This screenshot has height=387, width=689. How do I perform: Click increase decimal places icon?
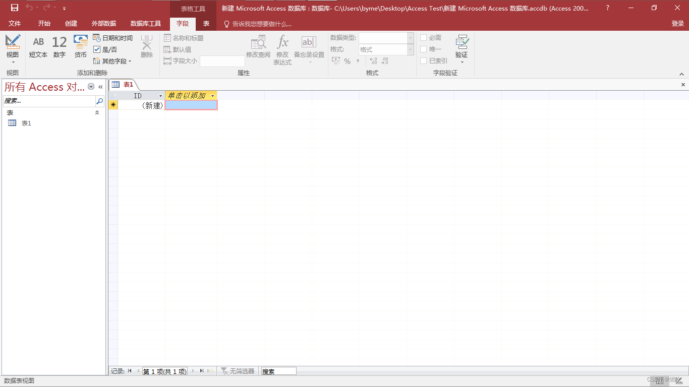pos(373,61)
